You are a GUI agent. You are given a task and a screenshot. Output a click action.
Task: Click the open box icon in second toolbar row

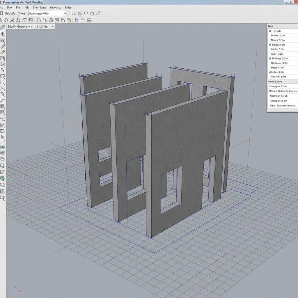(x=83, y=20)
